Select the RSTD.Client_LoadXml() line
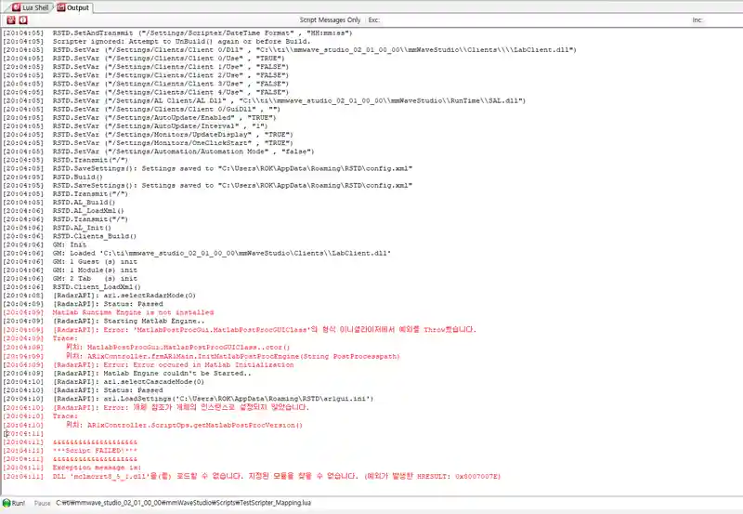This screenshot has height=514, width=743. [72, 287]
